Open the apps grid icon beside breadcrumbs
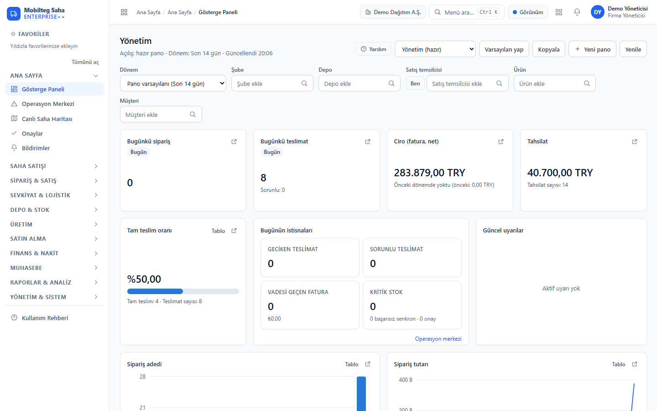This screenshot has width=657, height=411. click(x=124, y=12)
